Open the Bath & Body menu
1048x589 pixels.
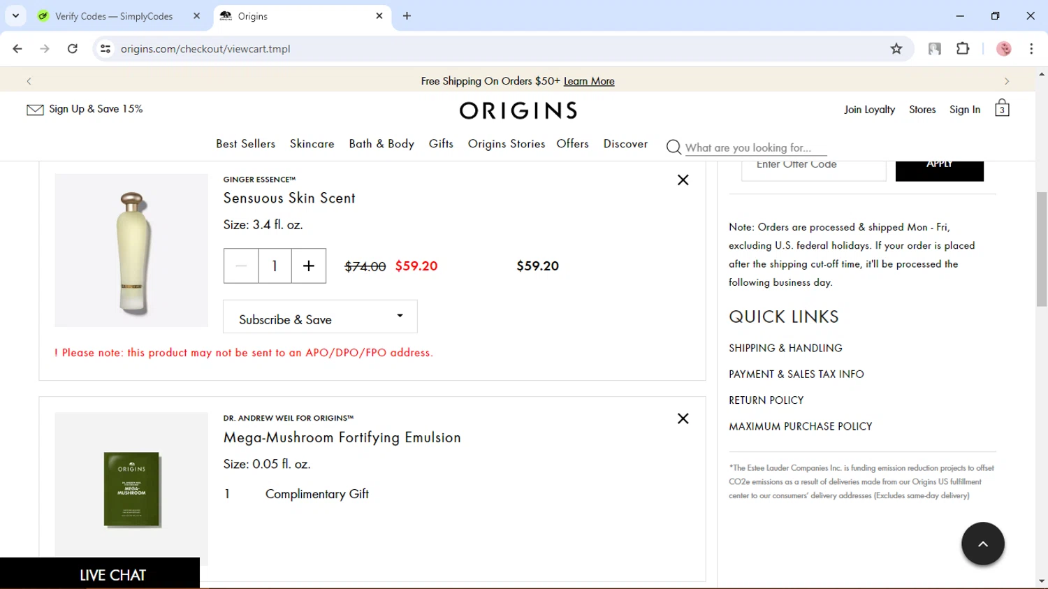[x=381, y=143]
